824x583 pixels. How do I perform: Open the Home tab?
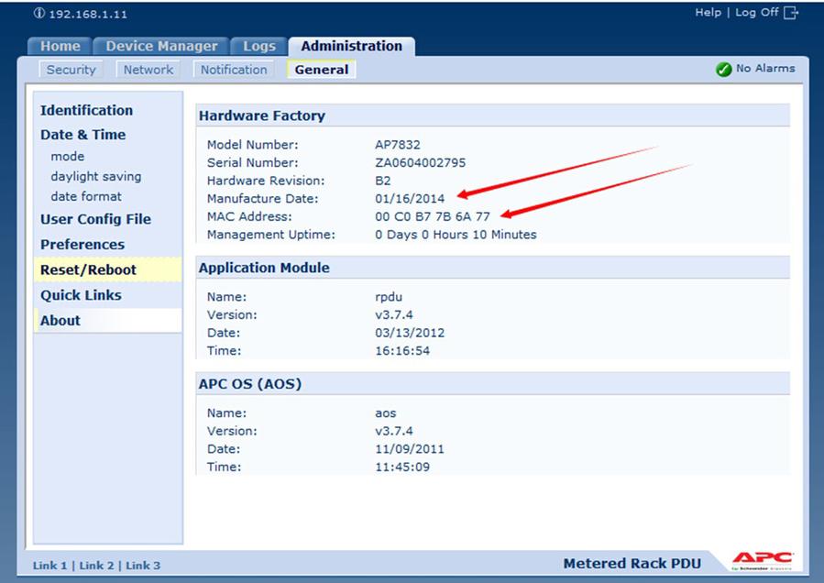[x=60, y=46]
